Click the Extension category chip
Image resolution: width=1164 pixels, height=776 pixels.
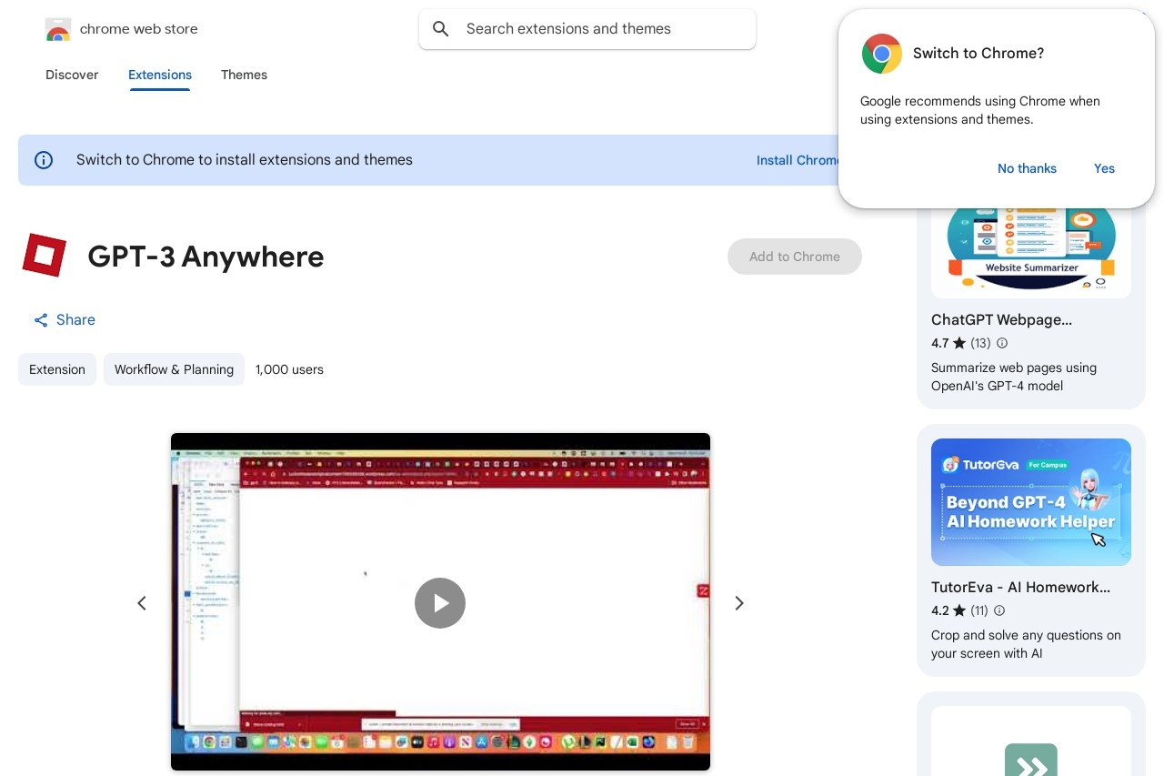(57, 369)
